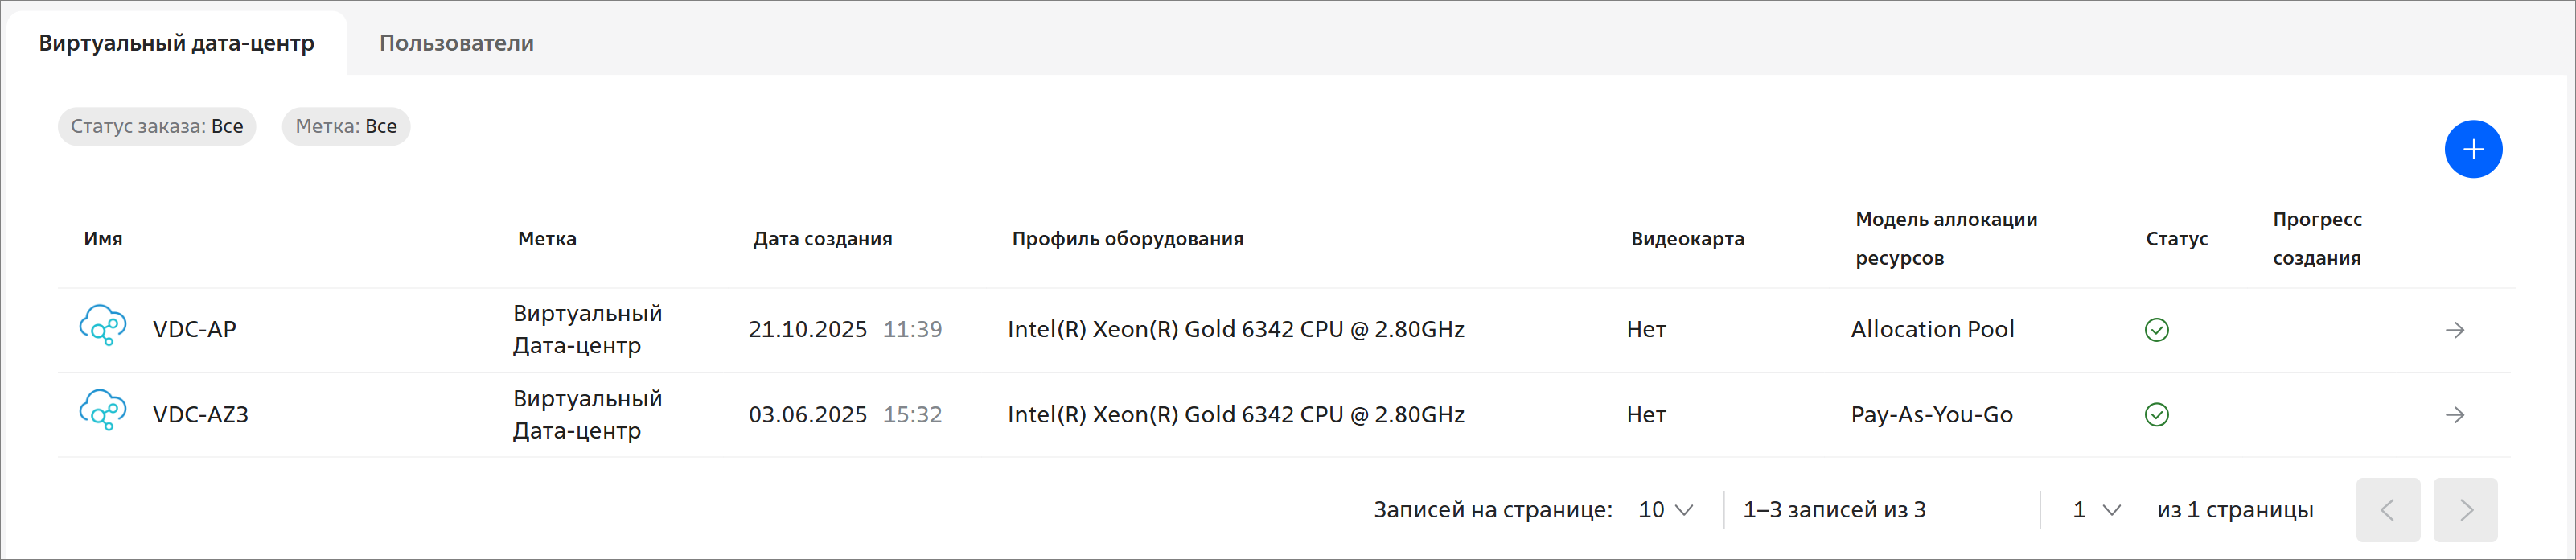Open VDC-AZ3 details via right arrow
2576x560 pixels.
[2454, 415]
